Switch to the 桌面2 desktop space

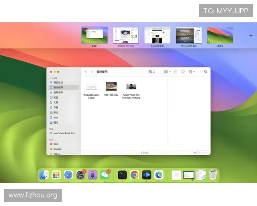pos(220,35)
